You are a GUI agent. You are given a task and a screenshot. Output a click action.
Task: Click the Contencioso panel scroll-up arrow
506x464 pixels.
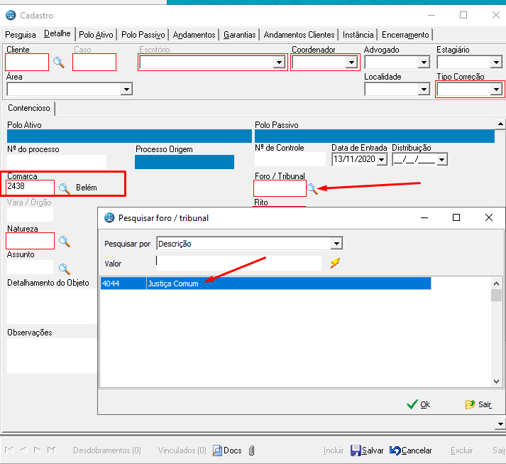[x=500, y=124]
